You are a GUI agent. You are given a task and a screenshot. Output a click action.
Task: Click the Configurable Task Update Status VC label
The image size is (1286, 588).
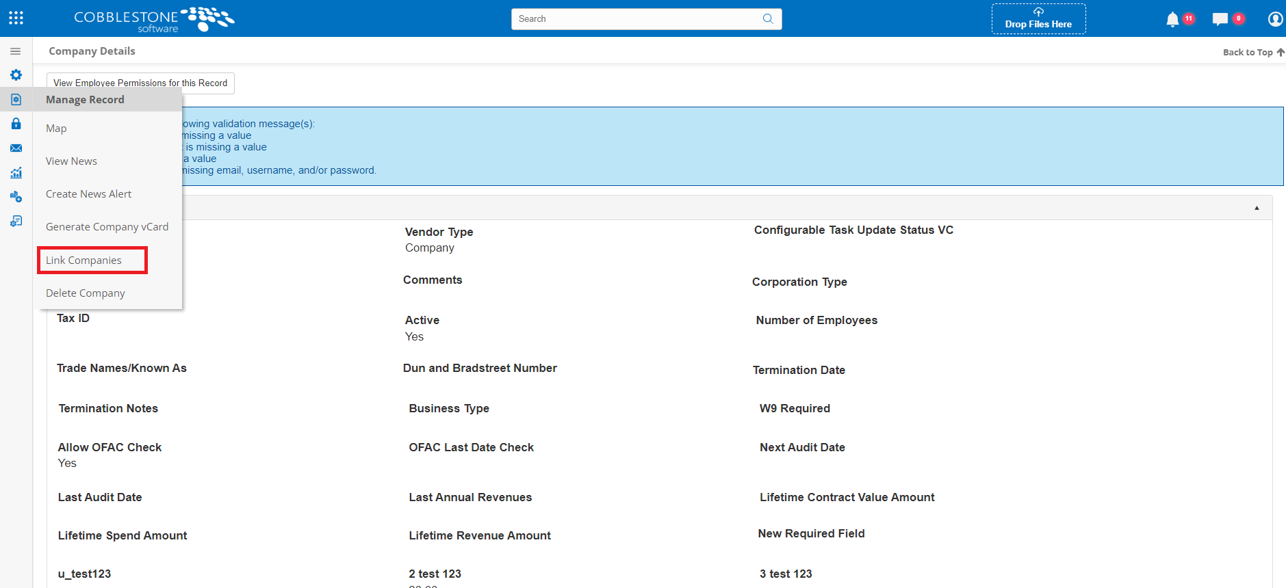coord(853,230)
